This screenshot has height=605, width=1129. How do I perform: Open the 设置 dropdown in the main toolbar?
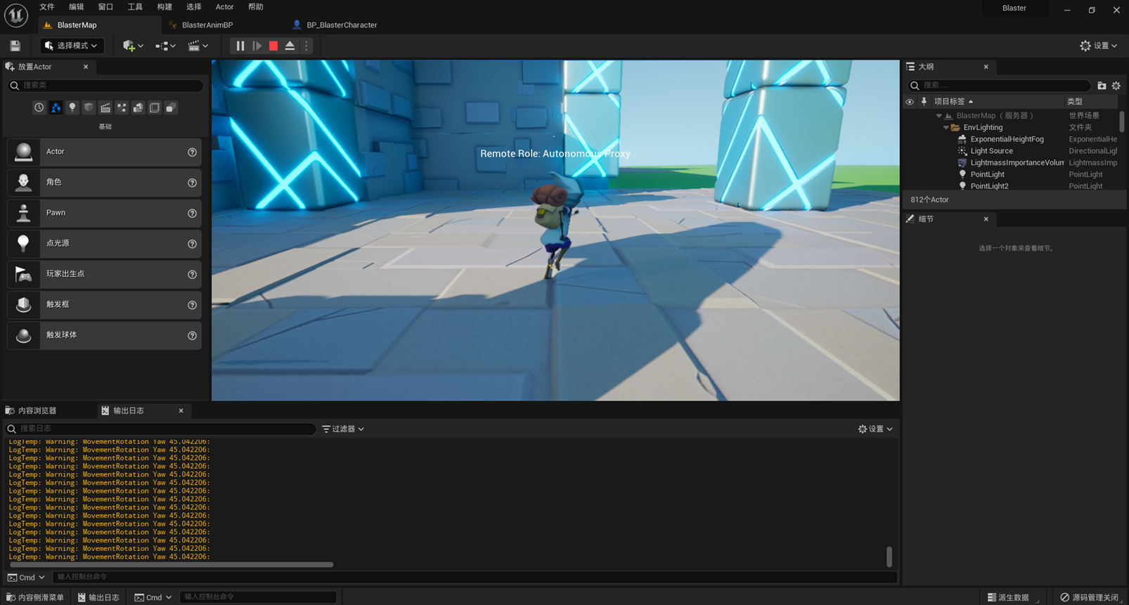(x=1098, y=46)
